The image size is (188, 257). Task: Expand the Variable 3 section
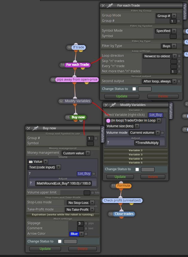pos(136,155)
